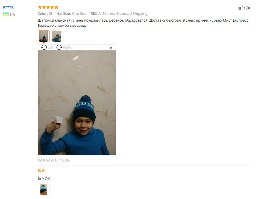Screen dimensions: 259x199
Task: Click the (0) helpful vote count
Action: coord(248,8)
